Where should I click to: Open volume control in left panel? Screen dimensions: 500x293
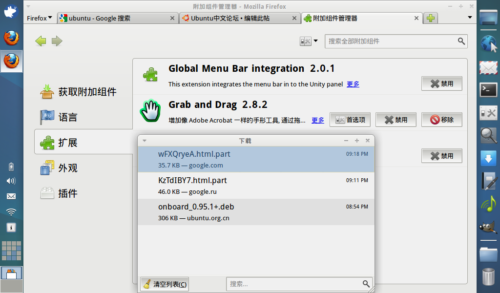pos(11,181)
